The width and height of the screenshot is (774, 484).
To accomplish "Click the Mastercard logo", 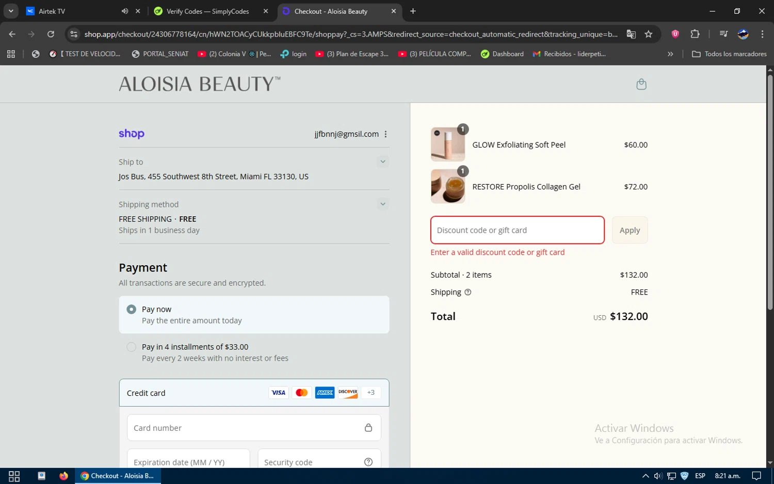I will [x=302, y=393].
